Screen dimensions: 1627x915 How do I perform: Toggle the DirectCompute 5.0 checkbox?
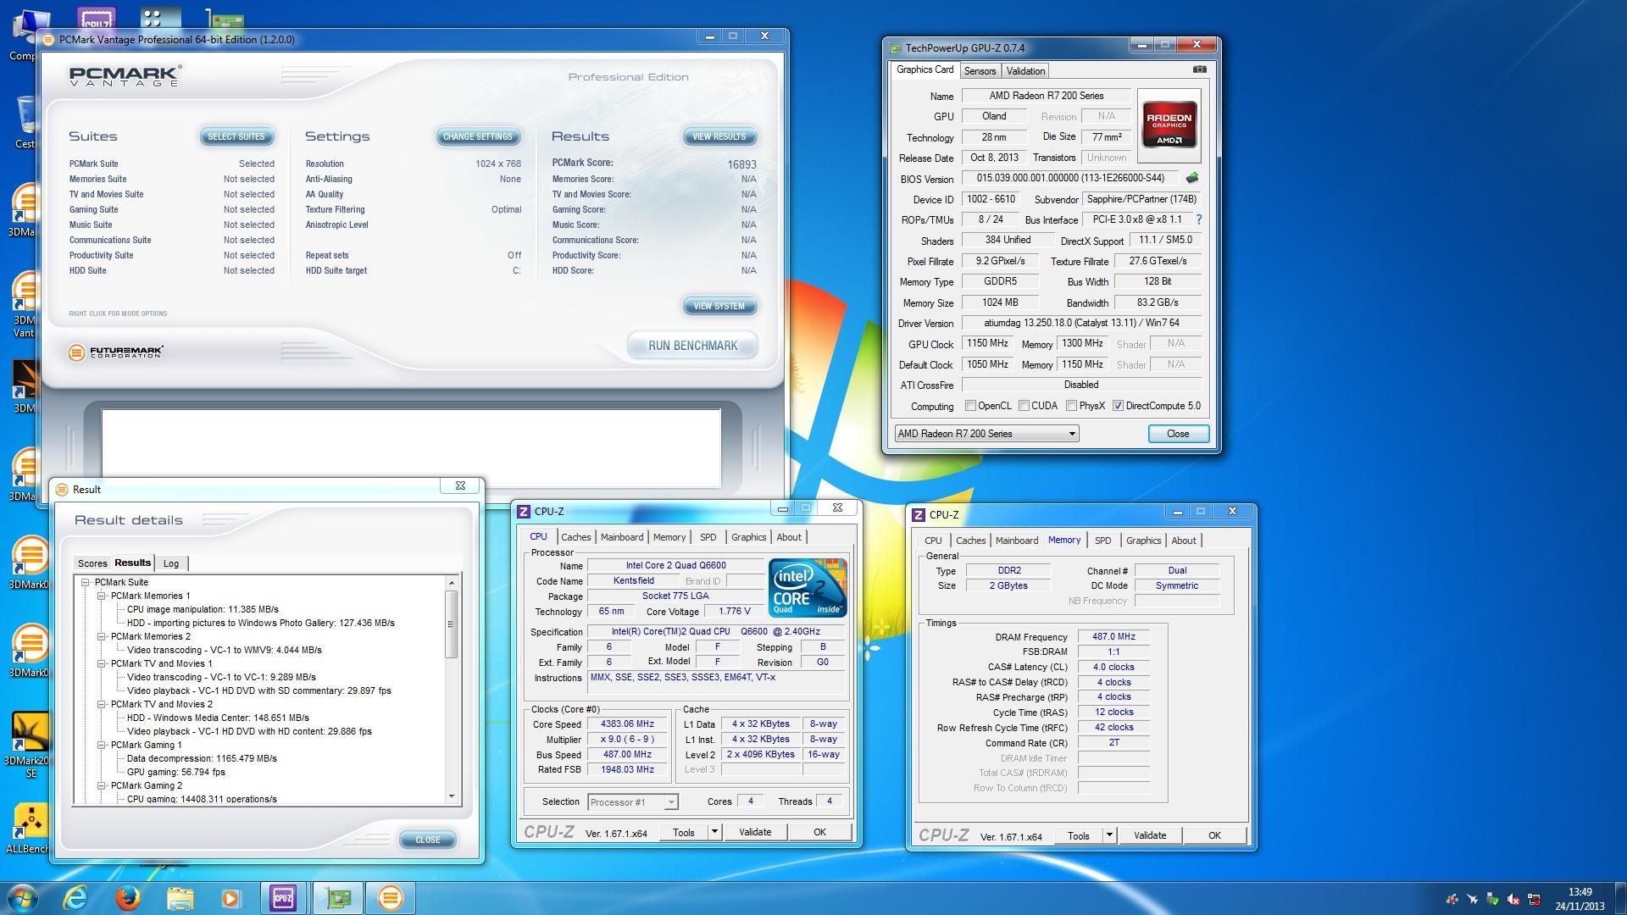tap(1118, 406)
